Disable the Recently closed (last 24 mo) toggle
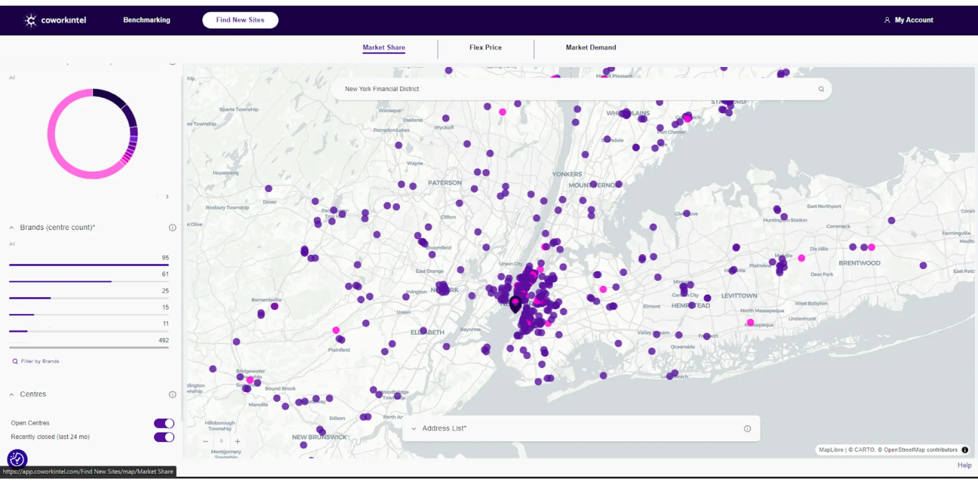 [x=164, y=437]
